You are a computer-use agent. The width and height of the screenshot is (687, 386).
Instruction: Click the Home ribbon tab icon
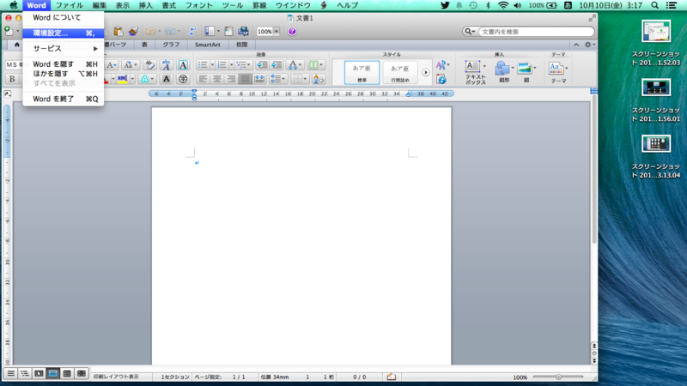16,45
